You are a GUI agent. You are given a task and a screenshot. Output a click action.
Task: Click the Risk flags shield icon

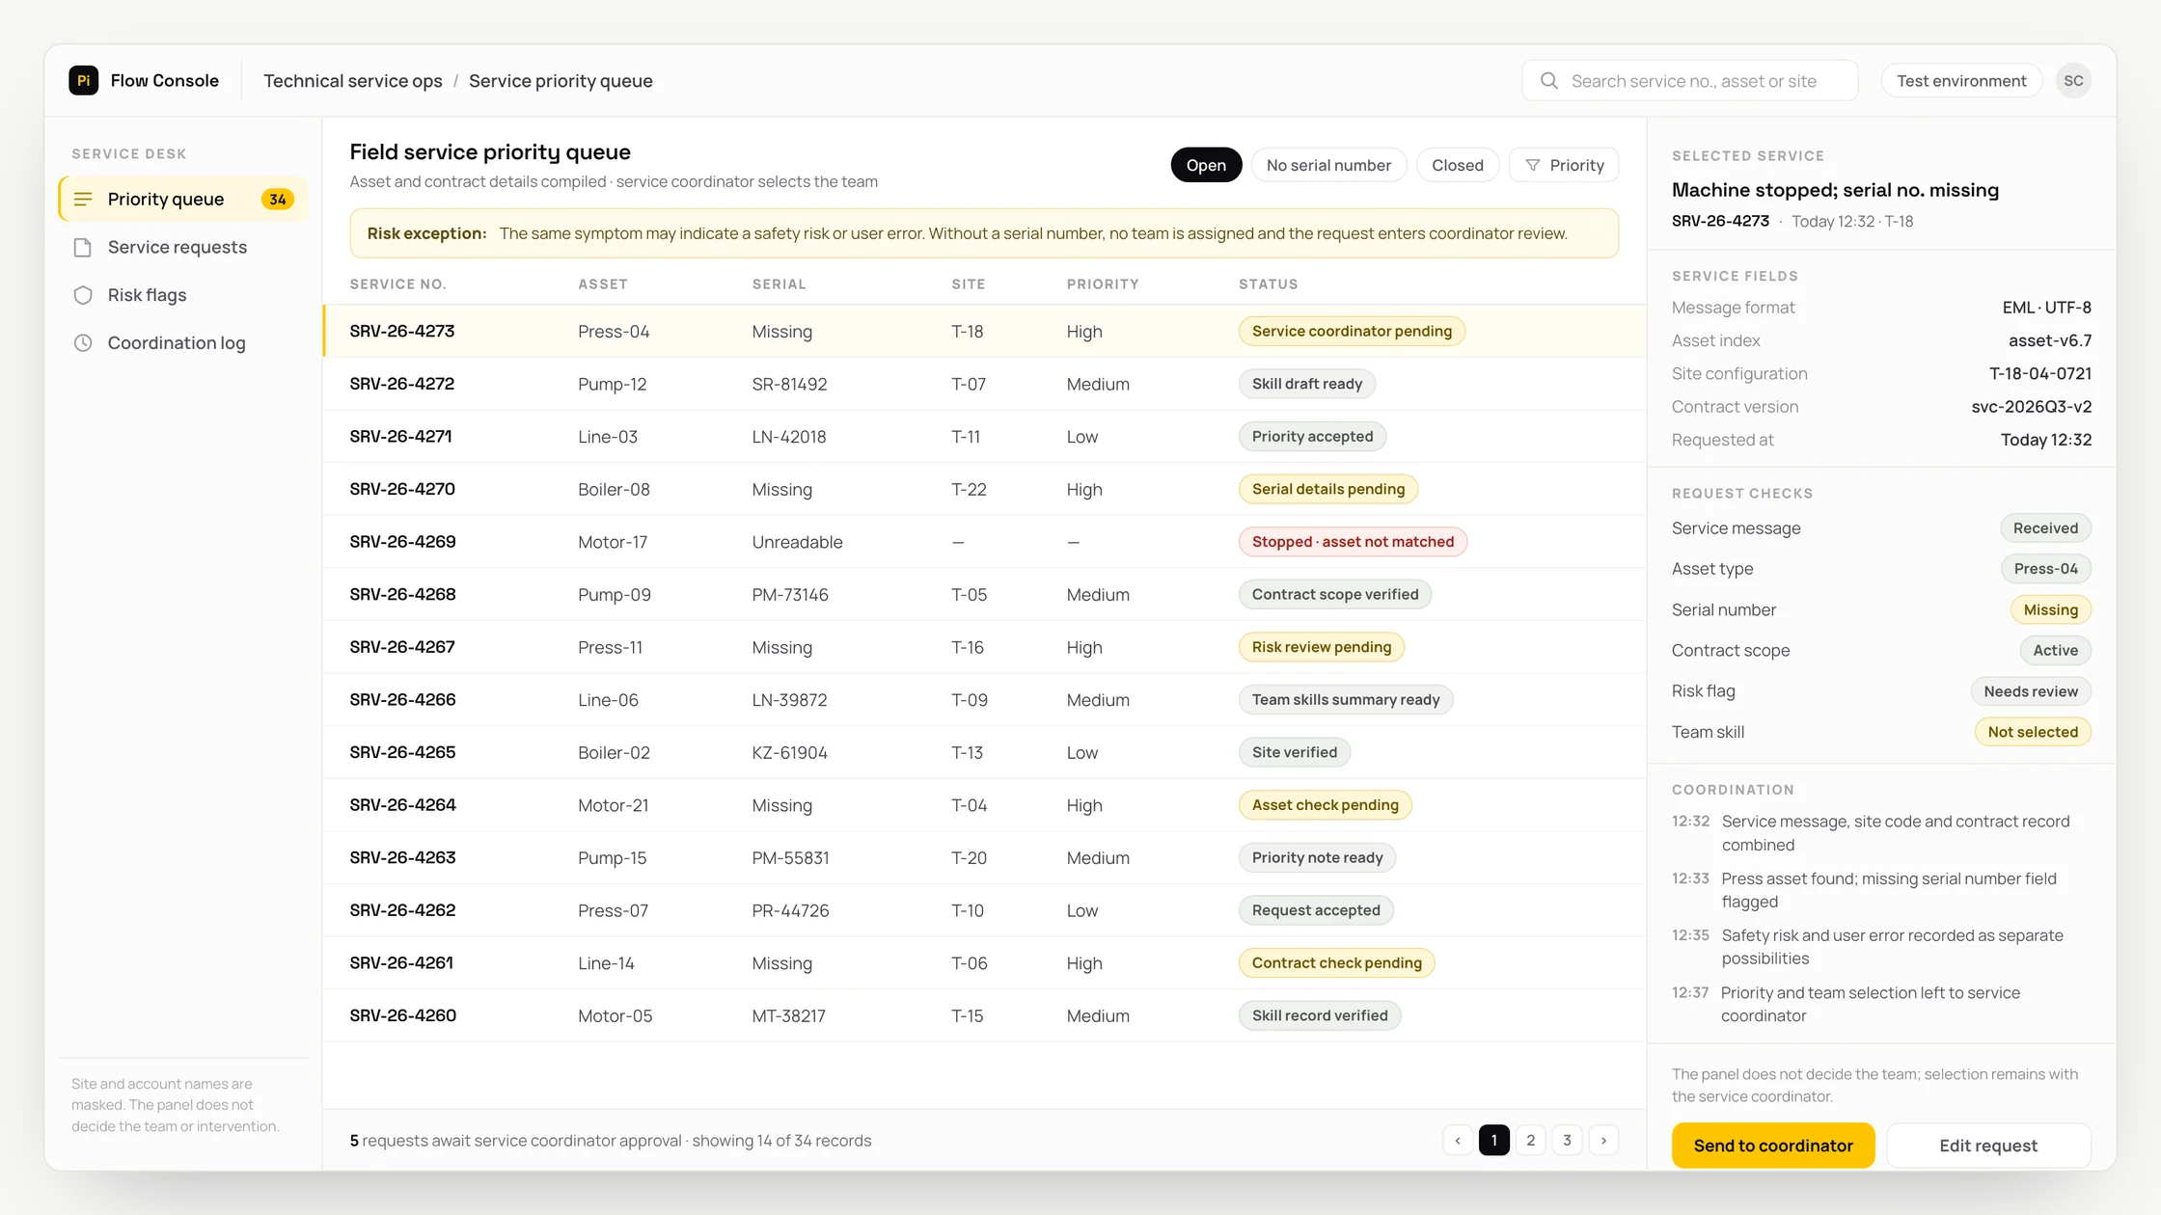tap(83, 295)
